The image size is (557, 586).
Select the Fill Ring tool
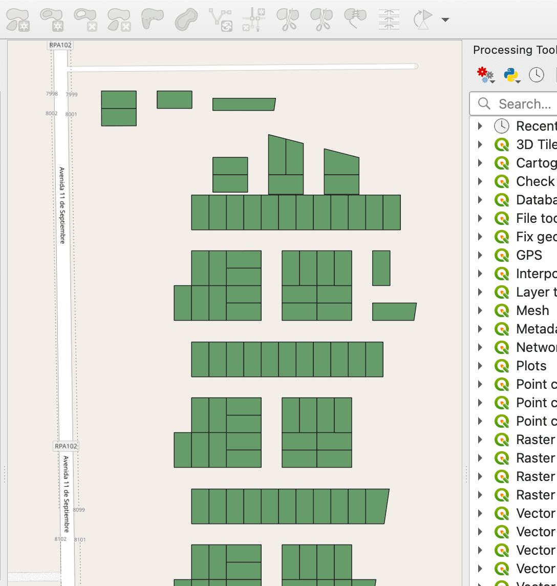(x=152, y=19)
